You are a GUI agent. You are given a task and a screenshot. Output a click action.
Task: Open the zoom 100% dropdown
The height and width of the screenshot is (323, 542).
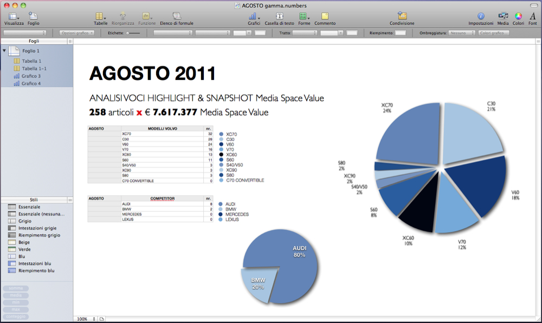click(x=86, y=319)
